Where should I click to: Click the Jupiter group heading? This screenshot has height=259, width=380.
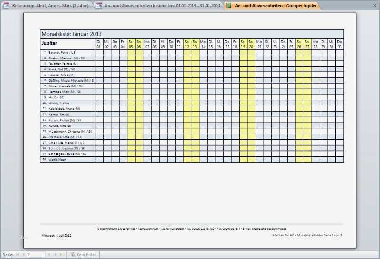coord(49,43)
